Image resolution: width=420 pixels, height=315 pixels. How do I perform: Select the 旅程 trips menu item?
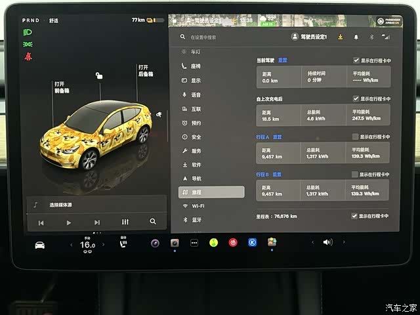[211, 192]
